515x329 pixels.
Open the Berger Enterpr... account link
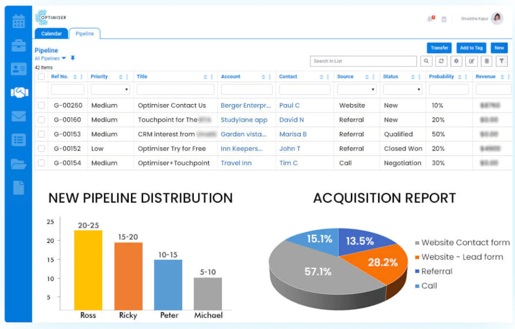pyautogui.click(x=246, y=105)
